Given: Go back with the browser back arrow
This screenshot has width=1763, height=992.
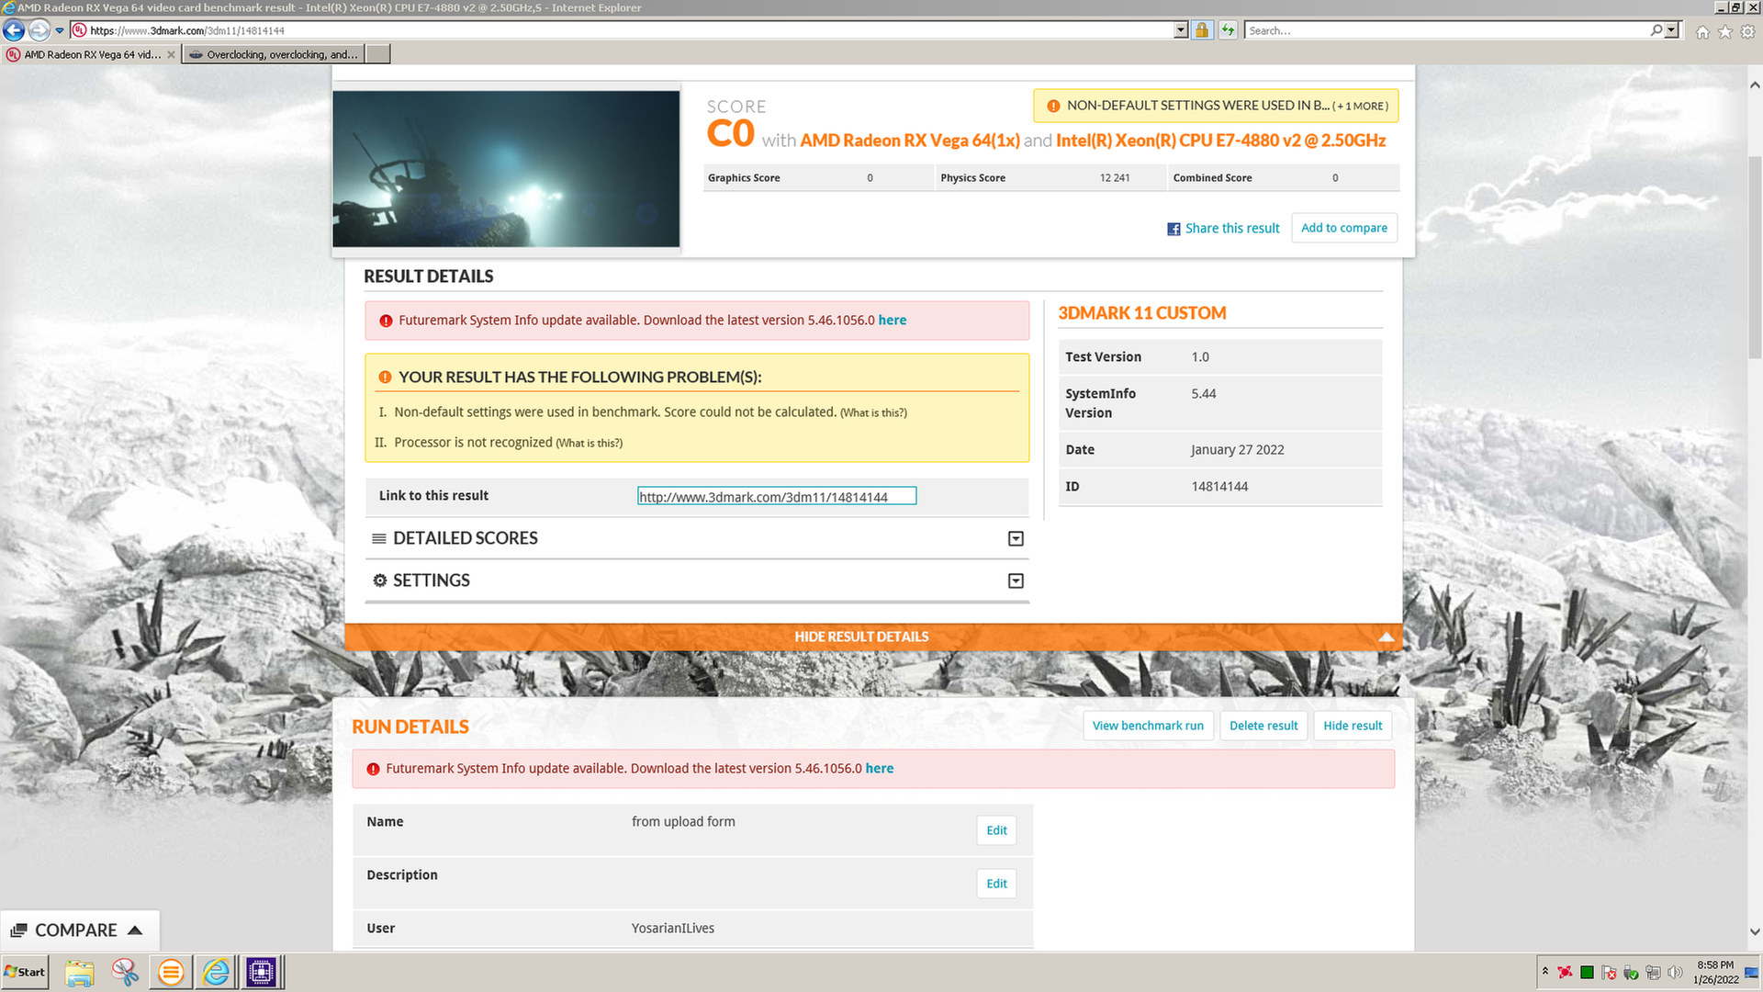Looking at the screenshot, I should [14, 30].
